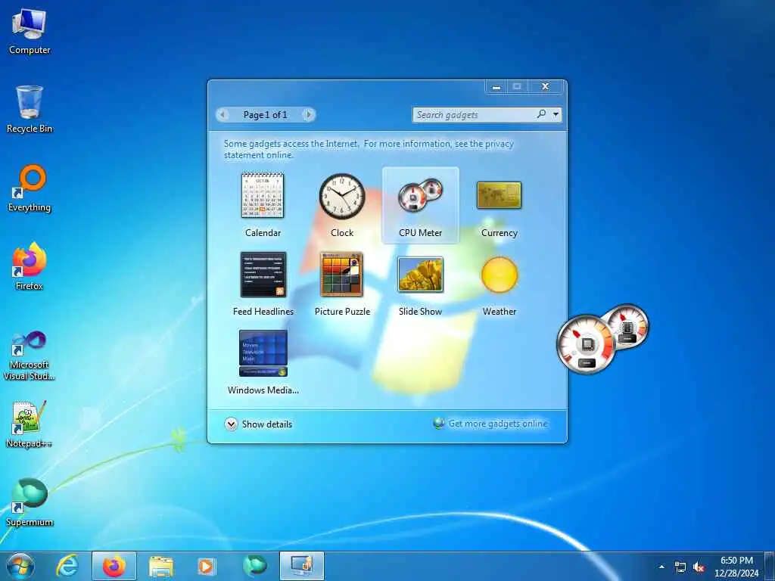Select the Everything desktop shortcut
This screenshot has width=775, height=581.
tap(30, 188)
